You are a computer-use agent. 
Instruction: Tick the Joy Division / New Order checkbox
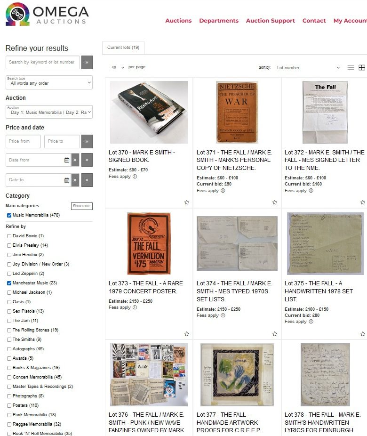point(9,264)
